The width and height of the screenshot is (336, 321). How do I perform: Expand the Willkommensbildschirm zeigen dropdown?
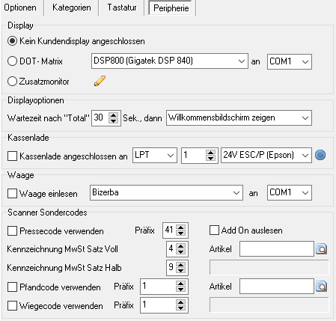(x=239, y=117)
